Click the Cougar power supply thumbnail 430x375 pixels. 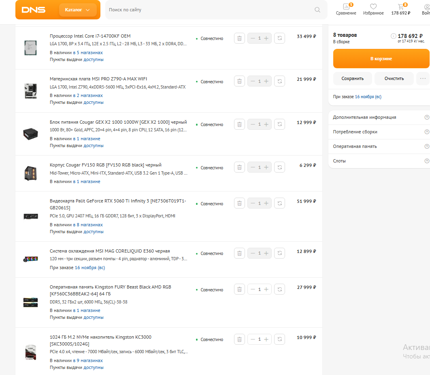click(x=30, y=134)
